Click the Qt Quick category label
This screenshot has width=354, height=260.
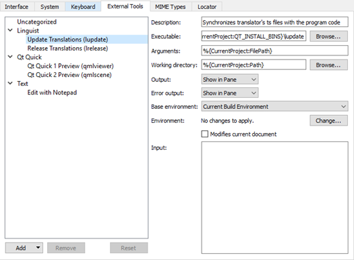[x=29, y=57]
